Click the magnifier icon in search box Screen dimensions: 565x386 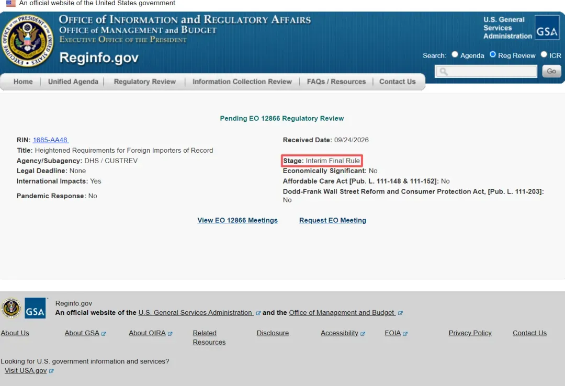pyautogui.click(x=444, y=71)
